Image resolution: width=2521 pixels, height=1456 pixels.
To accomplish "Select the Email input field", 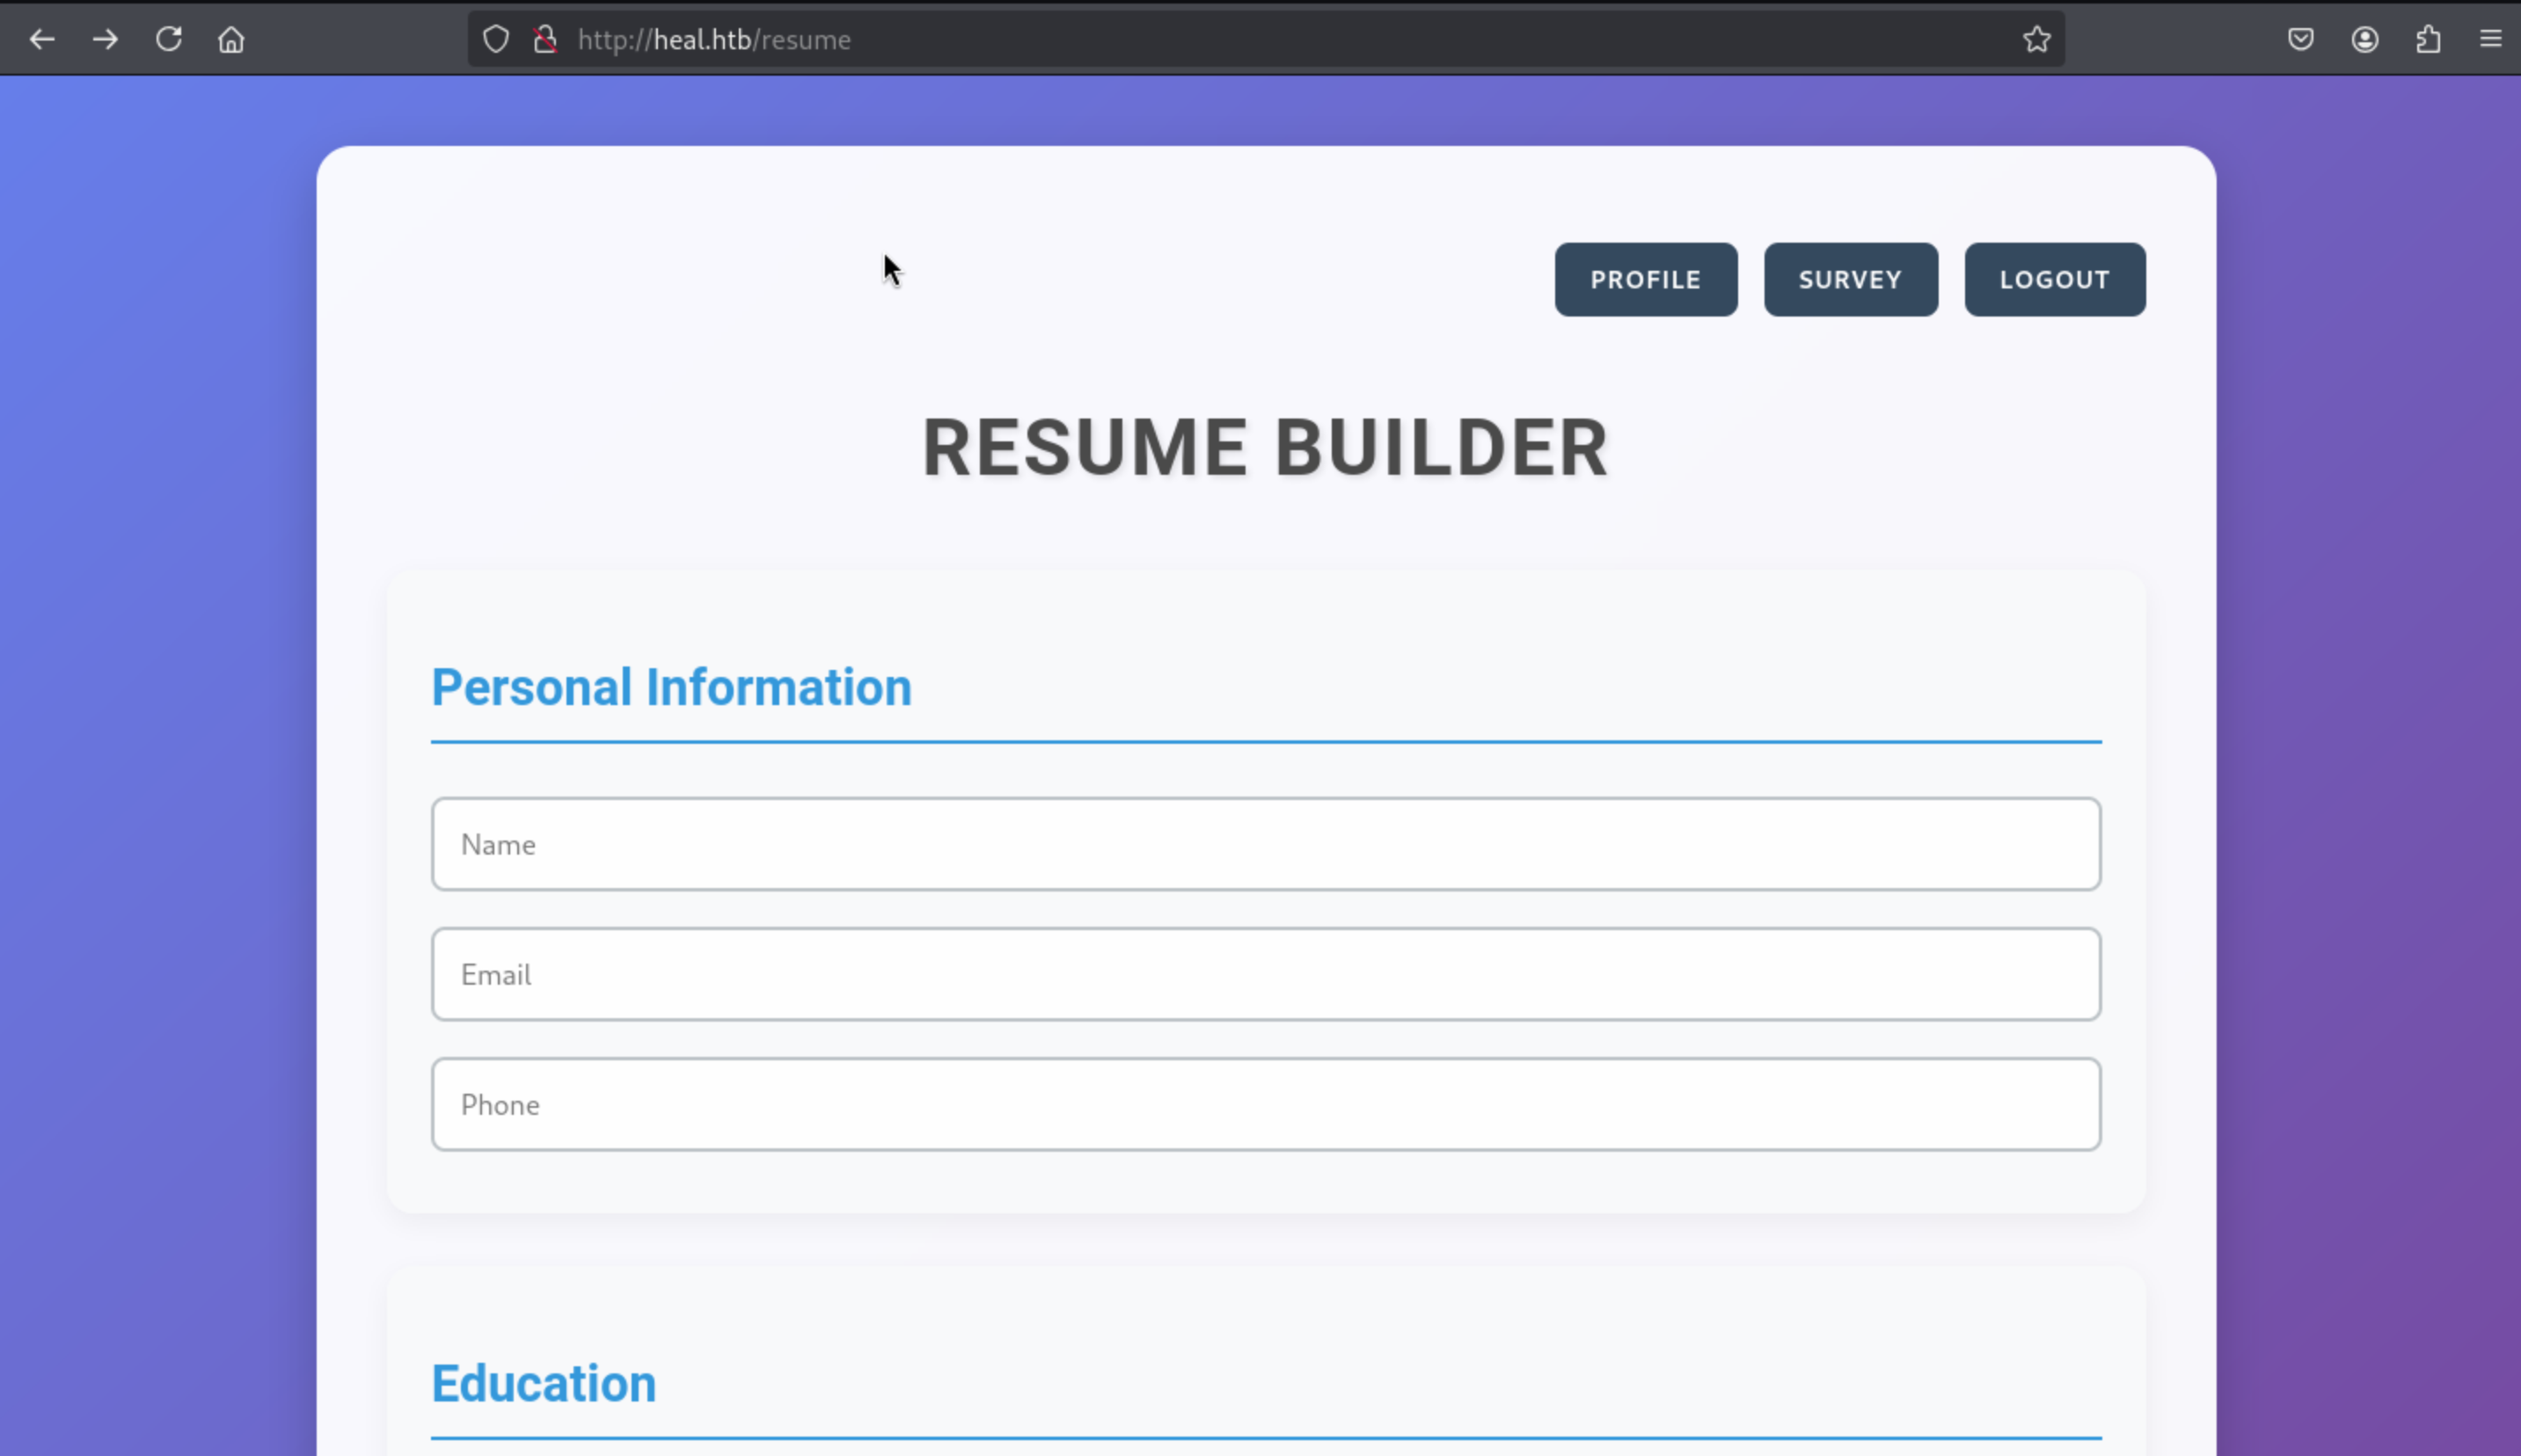I will tap(1265, 974).
